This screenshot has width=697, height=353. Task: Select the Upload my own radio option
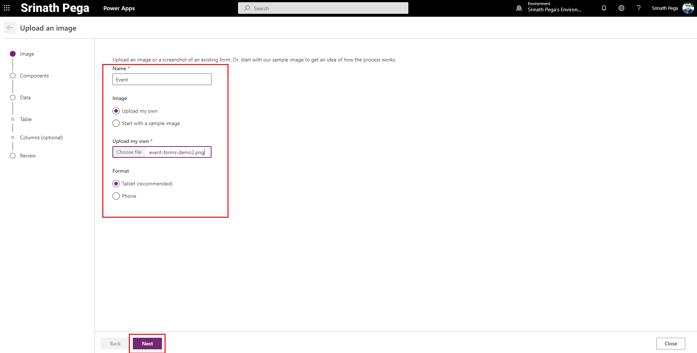click(116, 111)
